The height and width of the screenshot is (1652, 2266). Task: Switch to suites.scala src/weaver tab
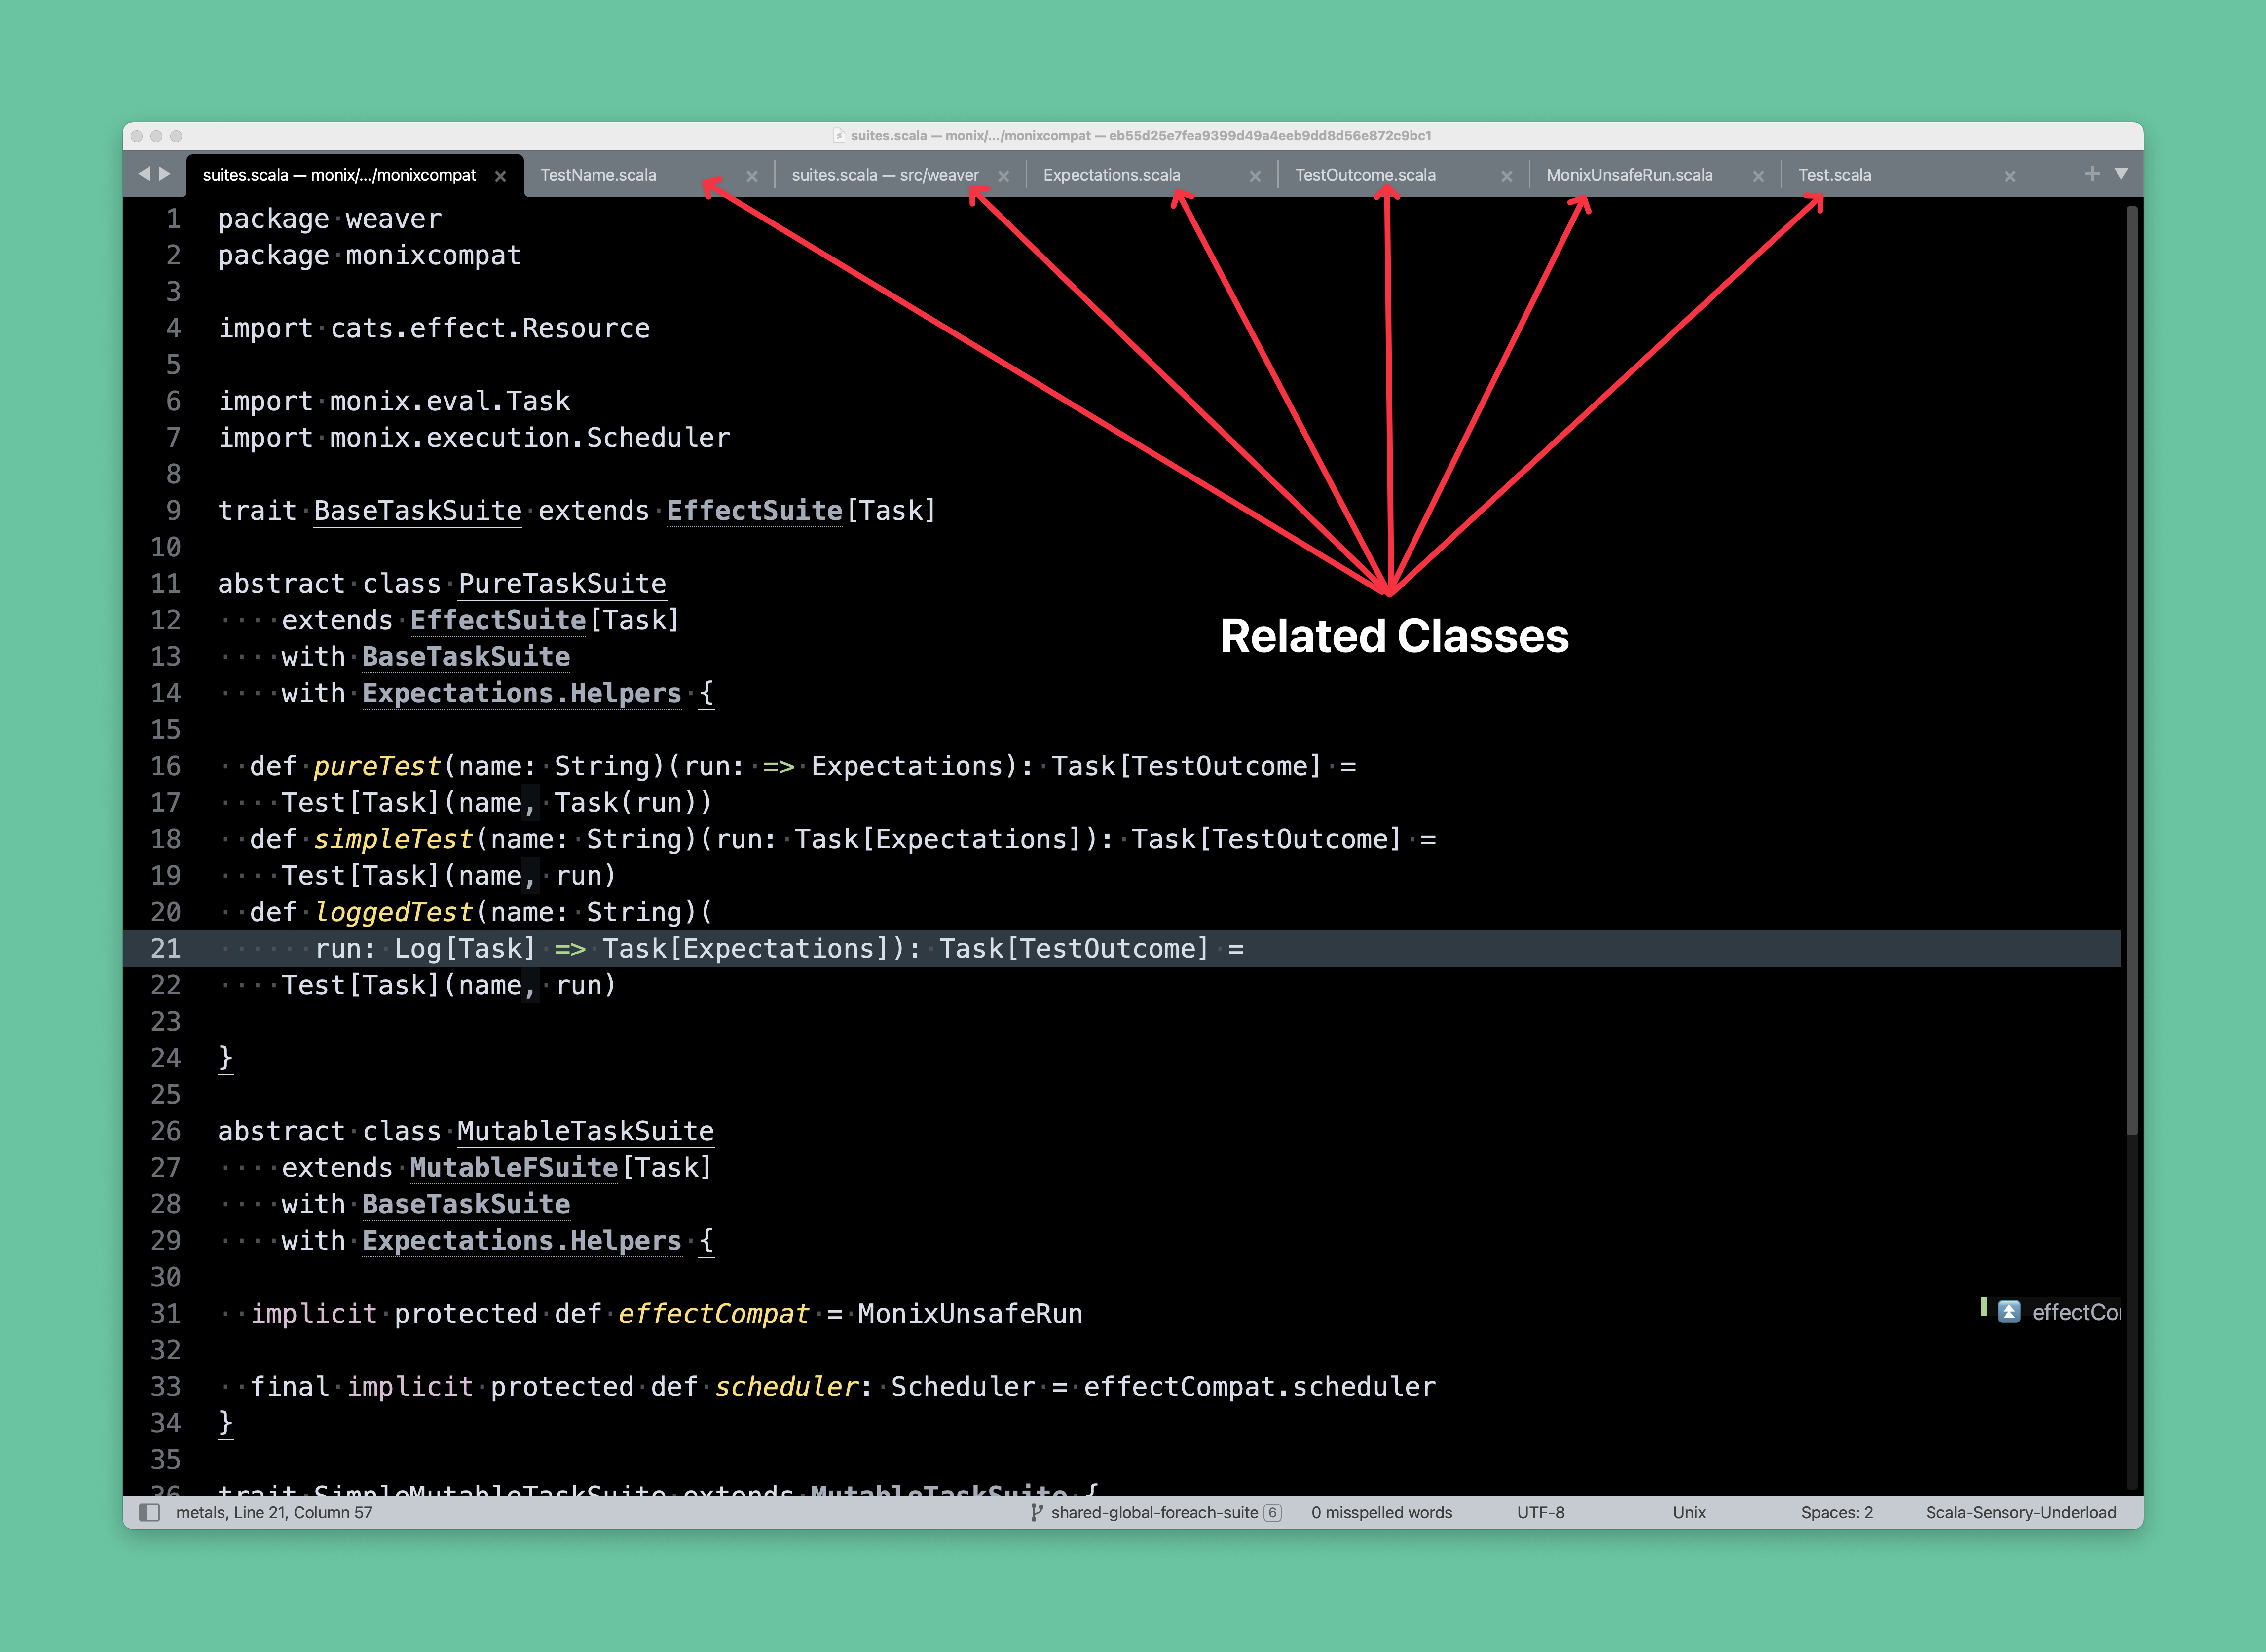point(884,175)
